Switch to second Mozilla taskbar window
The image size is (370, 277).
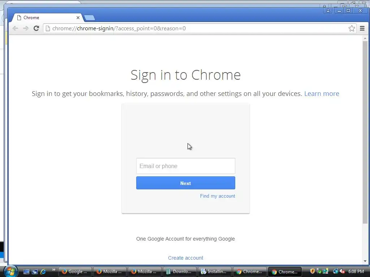point(144,272)
